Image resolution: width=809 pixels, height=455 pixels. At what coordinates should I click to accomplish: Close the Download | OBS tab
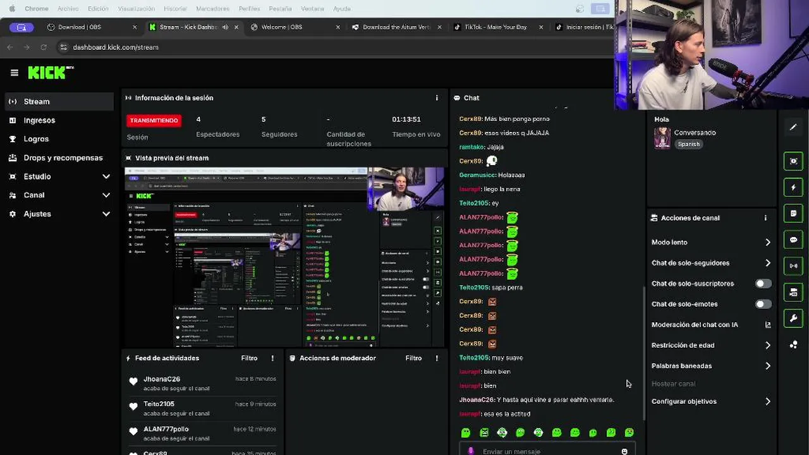coord(134,27)
